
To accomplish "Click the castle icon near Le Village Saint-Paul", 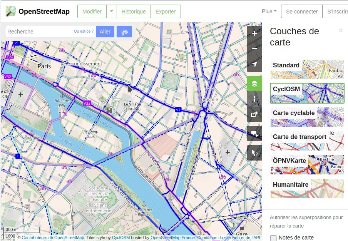I will coord(109,110).
